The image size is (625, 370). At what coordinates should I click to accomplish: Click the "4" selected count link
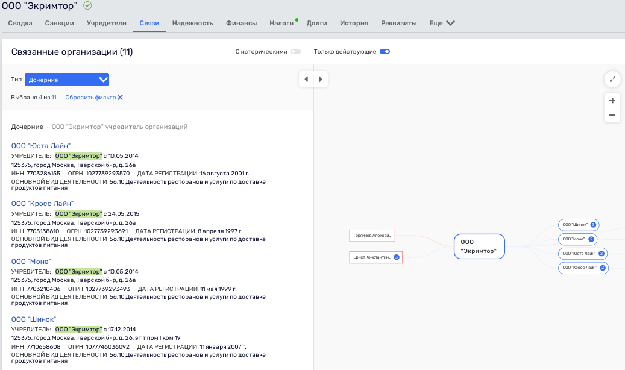(40, 97)
